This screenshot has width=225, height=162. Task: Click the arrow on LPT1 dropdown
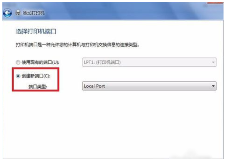pos(213,62)
